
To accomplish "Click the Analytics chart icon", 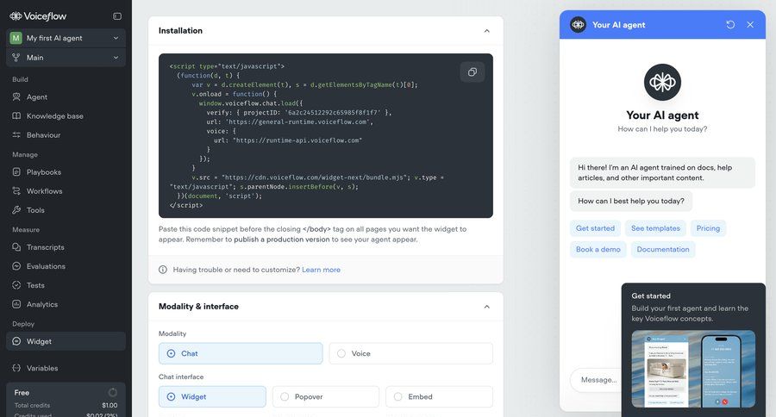I will tap(16, 304).
